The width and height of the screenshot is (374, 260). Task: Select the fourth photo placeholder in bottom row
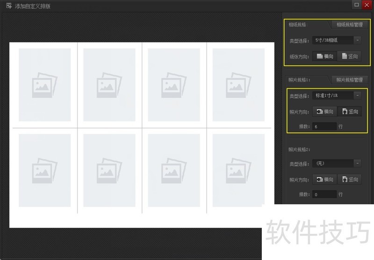(238, 170)
